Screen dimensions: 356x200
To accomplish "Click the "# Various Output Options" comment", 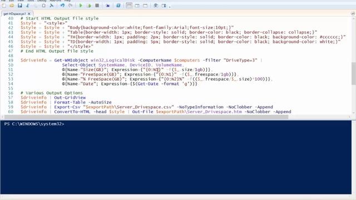I will pos(52,93).
